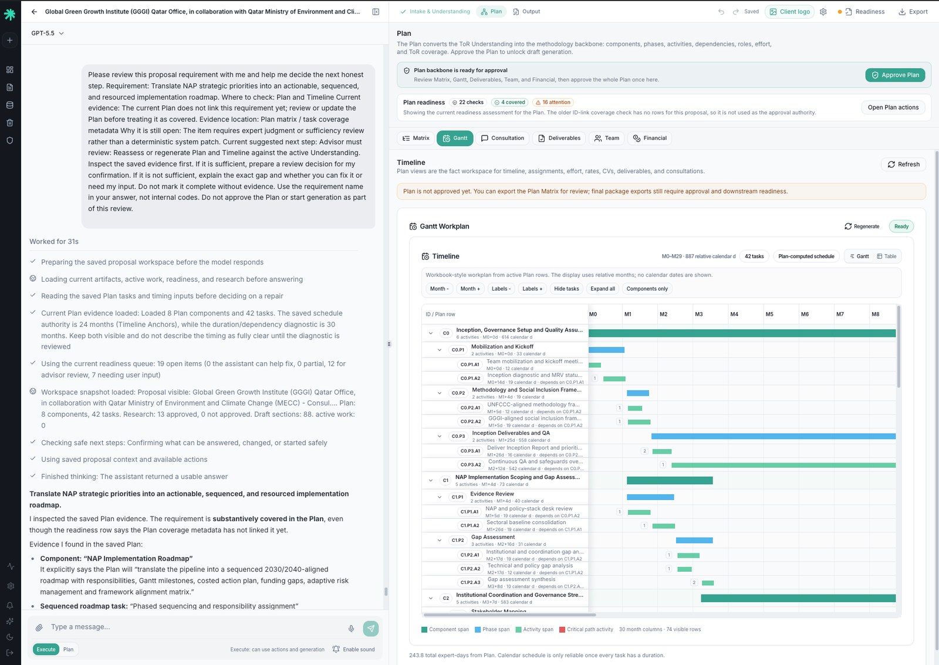Select Plan mode toggle in chat

(69, 649)
